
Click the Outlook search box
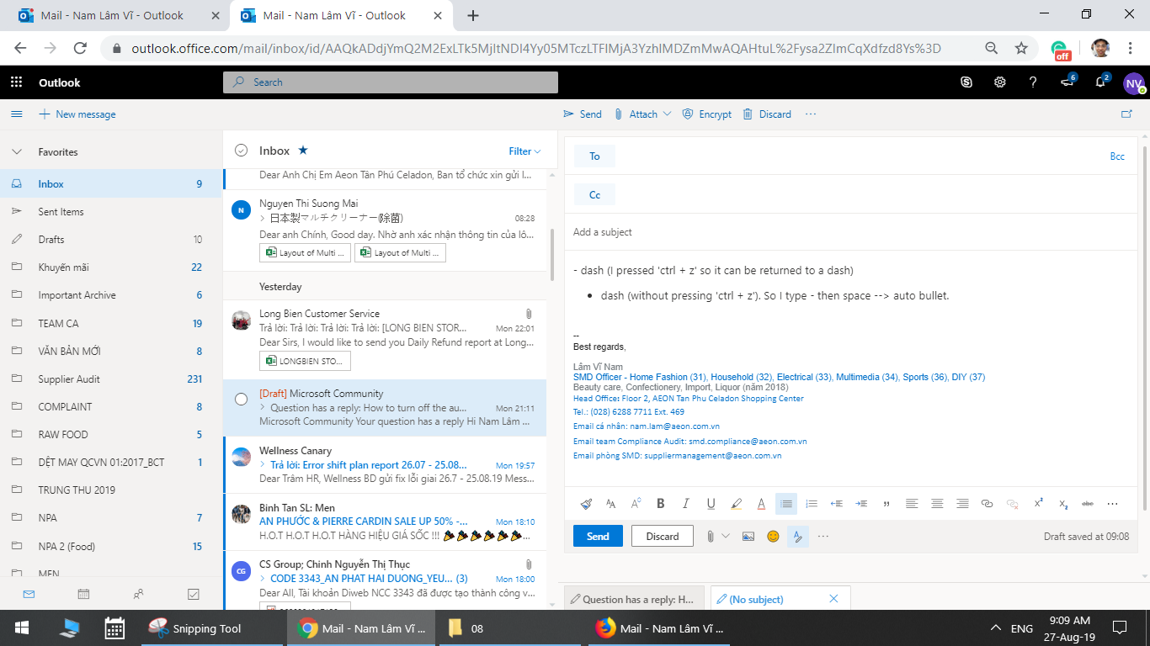(x=391, y=82)
